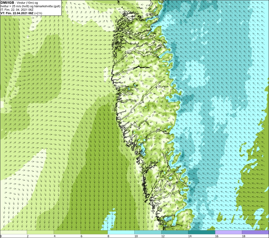Click the 'IT: Fim. 22. 04. 2021 06Z' line
Viewport: 269px width, 238px height.
coord(17,10)
